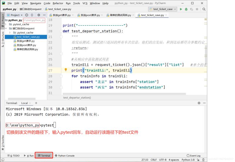This screenshot has height=162, width=235.
Task: Toggle the Terminal tool window button
Action: click(x=44, y=156)
